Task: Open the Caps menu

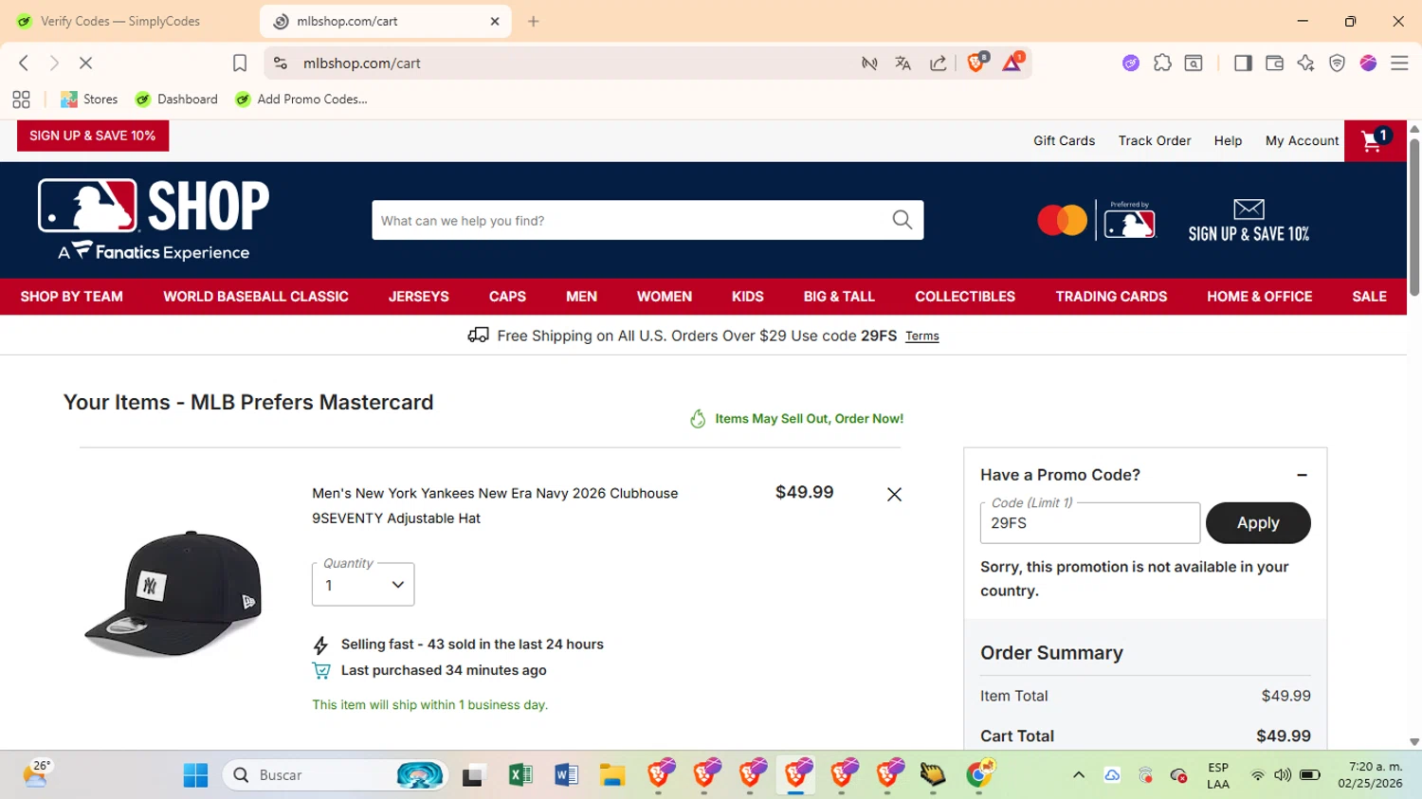Action: (507, 297)
